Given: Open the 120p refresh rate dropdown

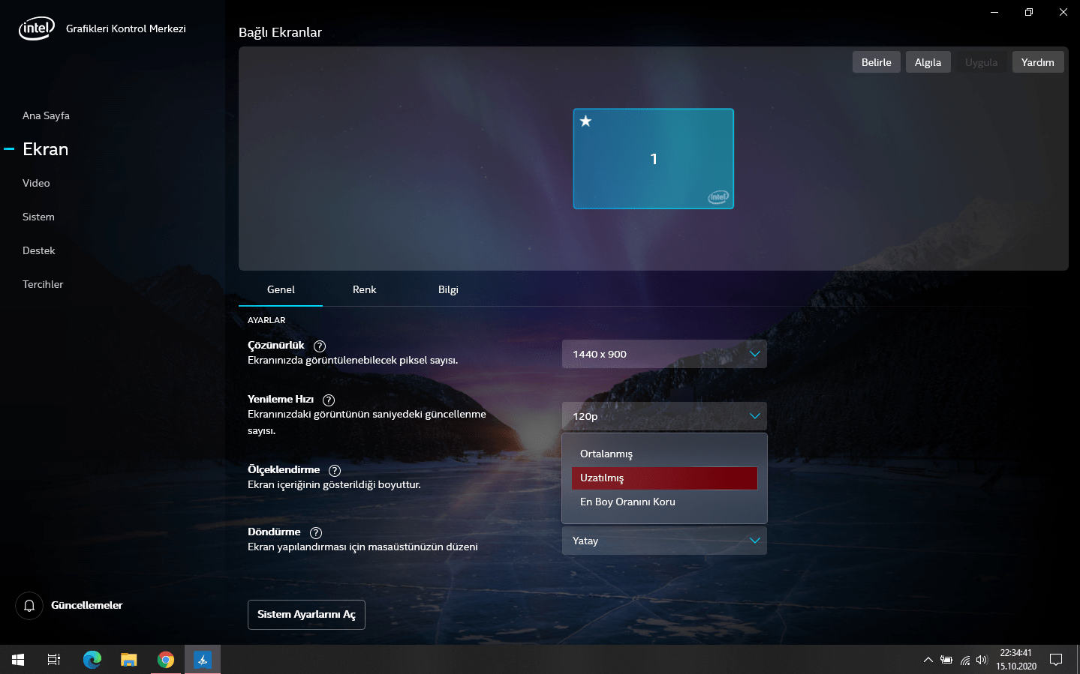Looking at the screenshot, I should tap(664, 416).
